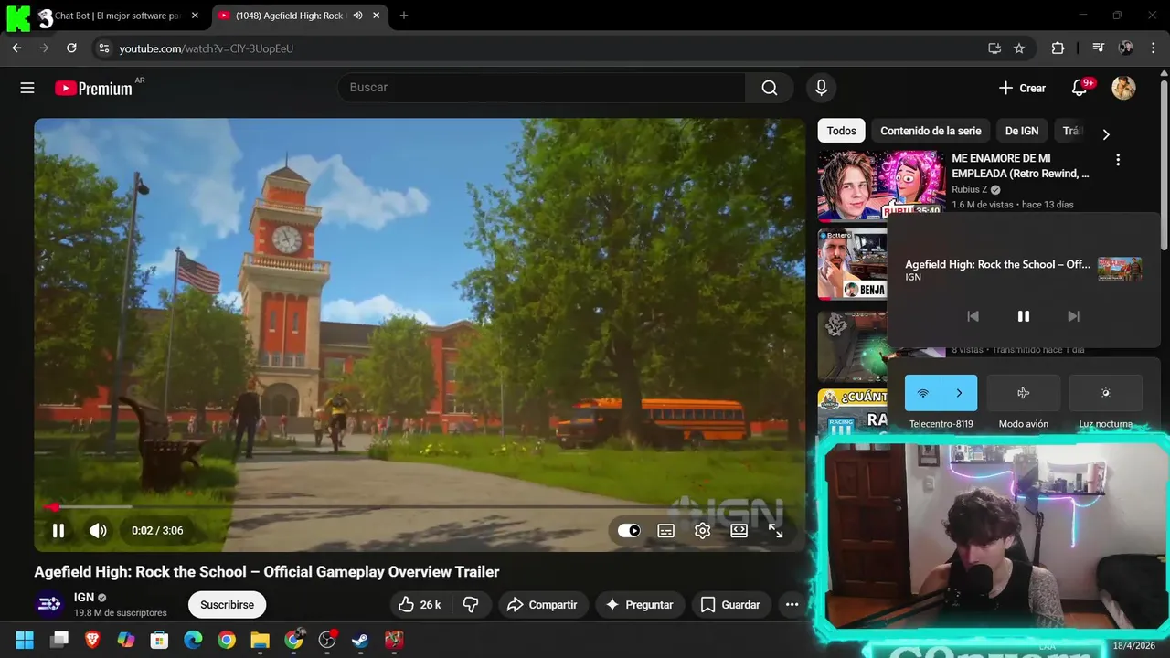Open OBS Studio from taskbar
1170x658 pixels.
(327, 640)
